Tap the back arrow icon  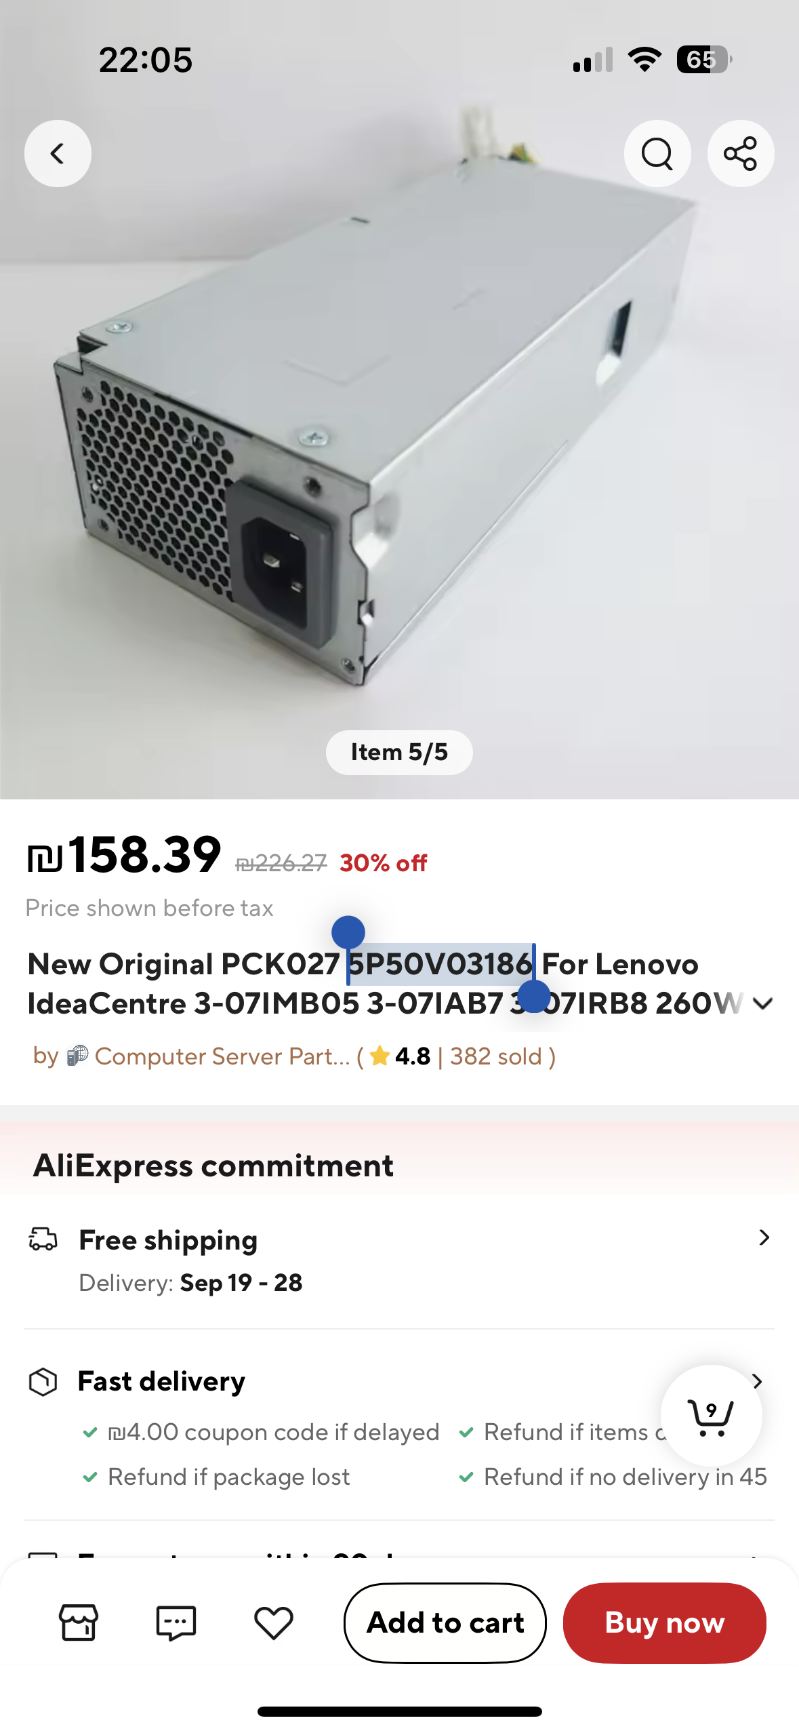58,153
